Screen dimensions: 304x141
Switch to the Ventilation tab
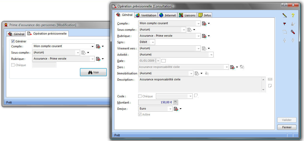(146, 15)
